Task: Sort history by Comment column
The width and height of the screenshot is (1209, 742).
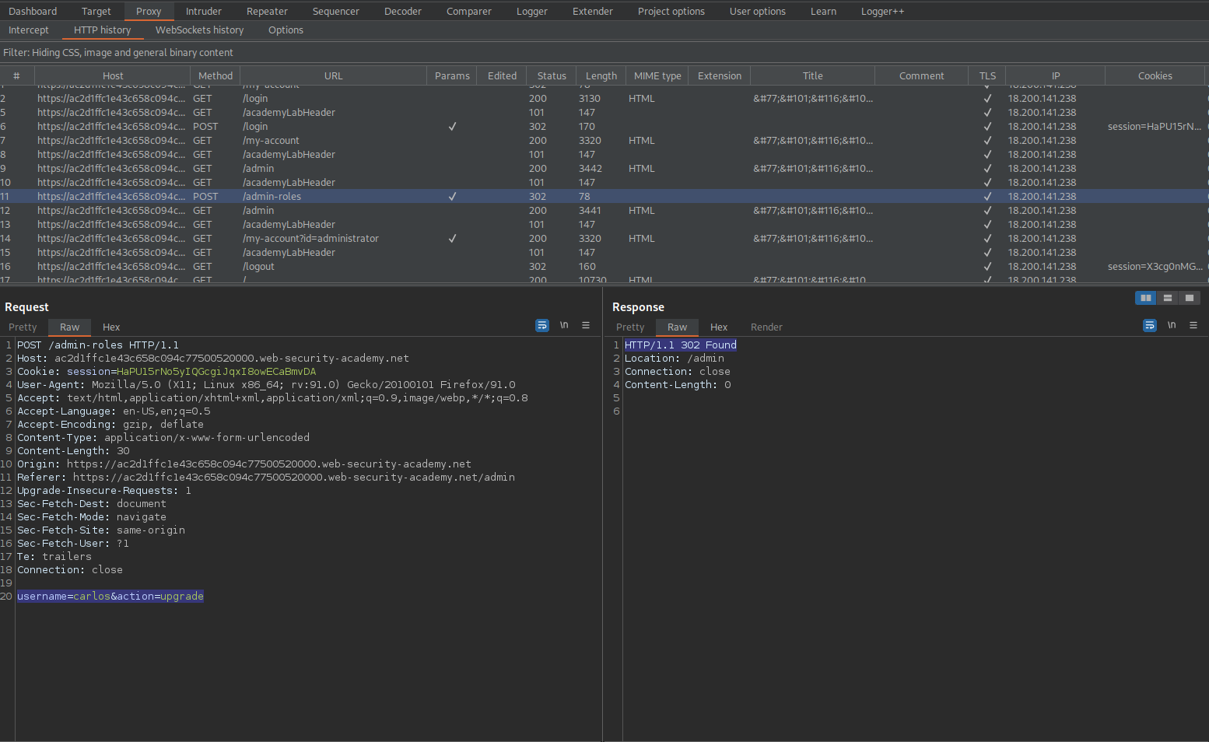Action: click(922, 75)
